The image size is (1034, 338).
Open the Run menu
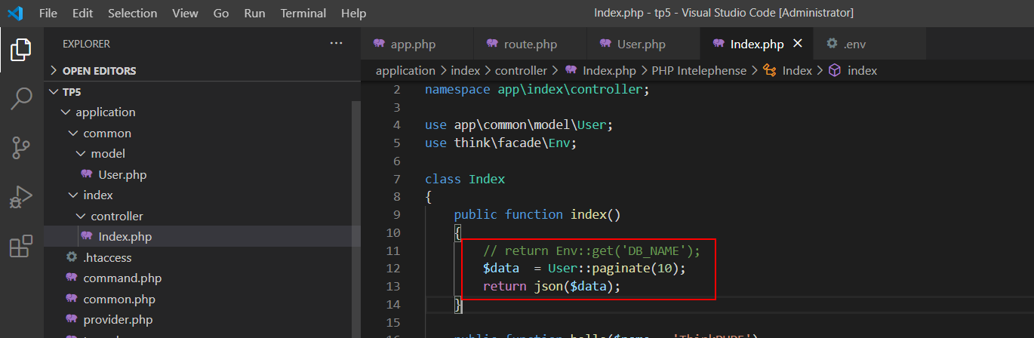point(254,13)
